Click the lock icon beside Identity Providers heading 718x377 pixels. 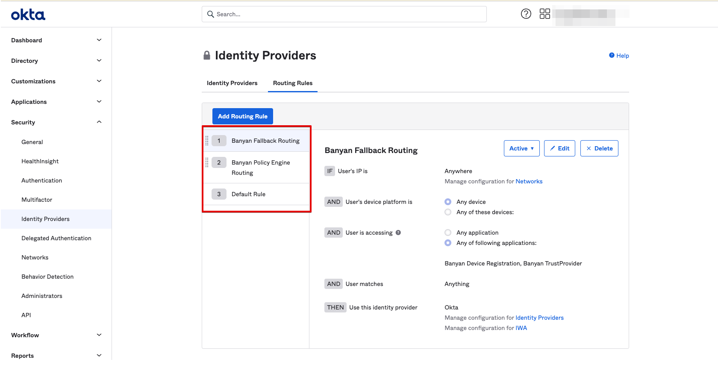(x=207, y=56)
